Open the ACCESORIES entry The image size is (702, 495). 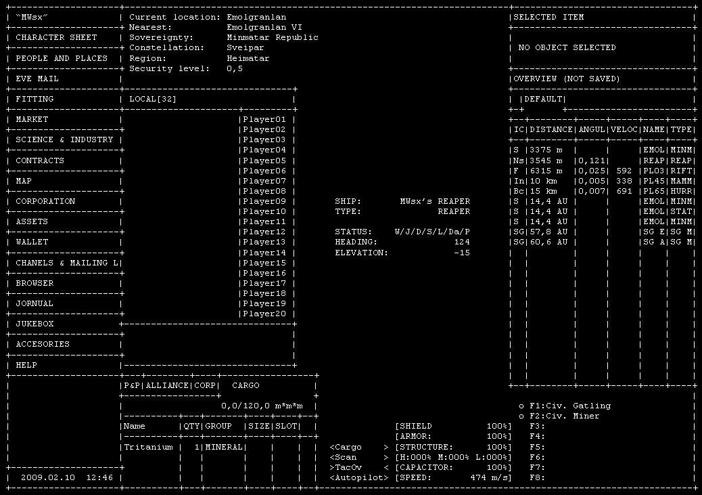[43, 344]
